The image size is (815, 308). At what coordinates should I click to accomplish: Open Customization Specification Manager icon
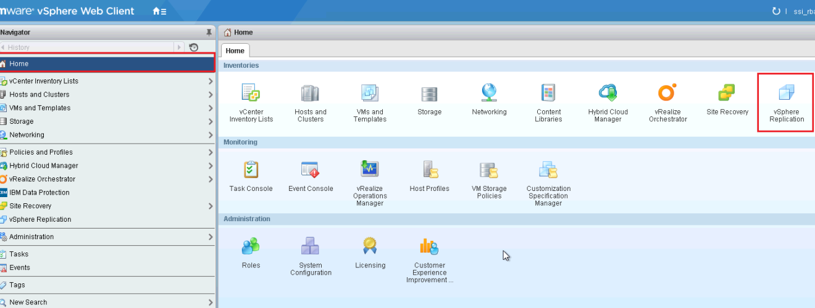(x=548, y=169)
